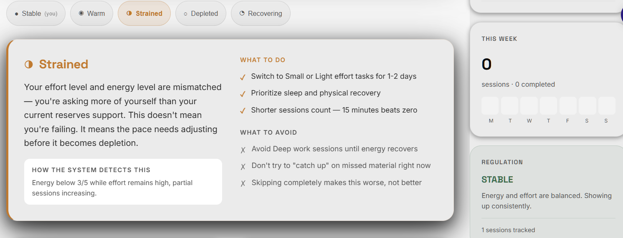Select Friday's box in weekly tracker

(x=568, y=105)
